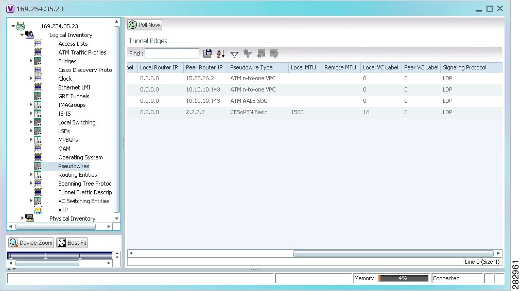Click the device overview thumbnail strip

pyautogui.click(x=60, y=255)
